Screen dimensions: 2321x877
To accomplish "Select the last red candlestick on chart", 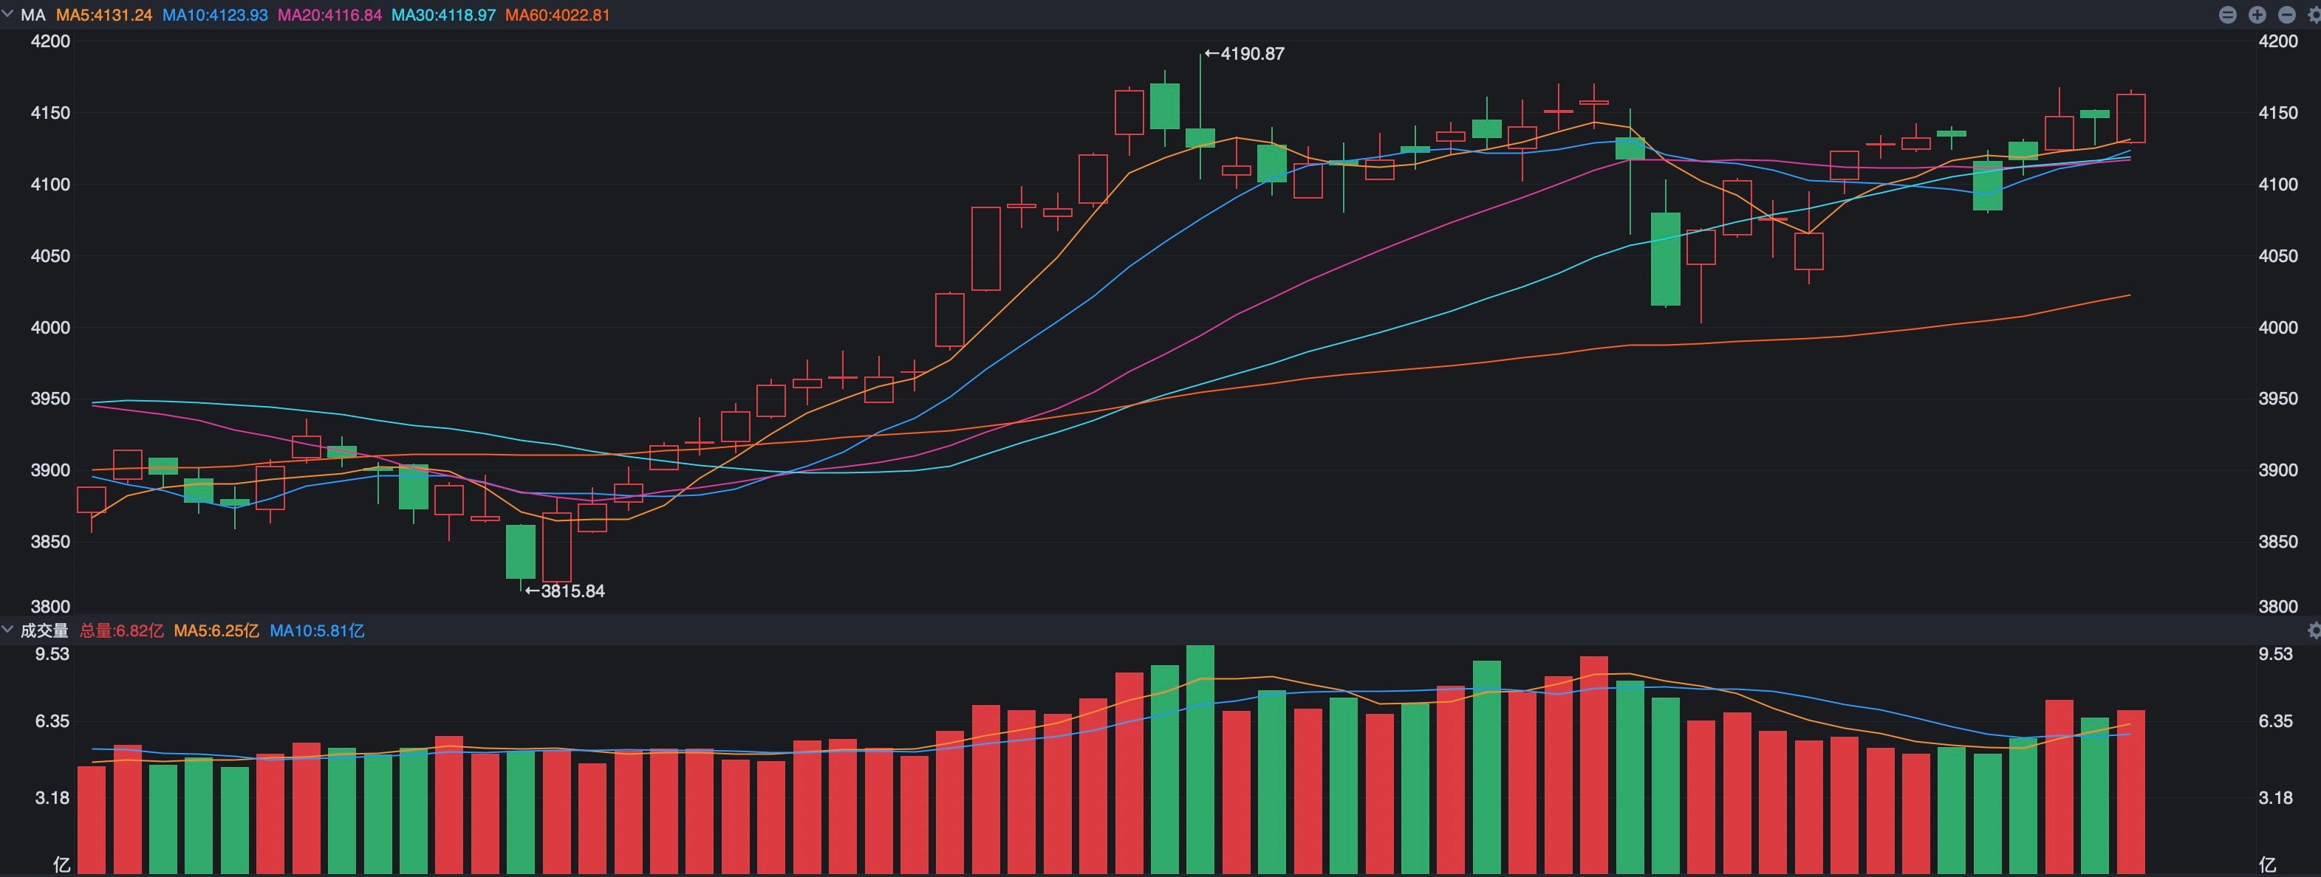I will coord(2131,118).
